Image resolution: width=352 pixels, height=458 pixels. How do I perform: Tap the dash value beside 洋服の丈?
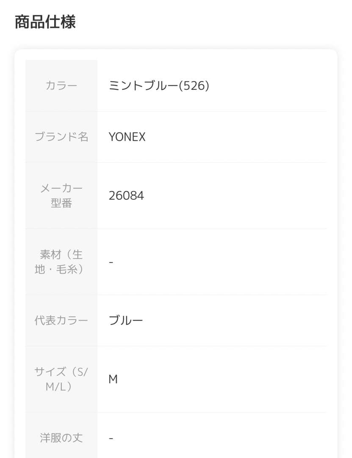click(111, 438)
